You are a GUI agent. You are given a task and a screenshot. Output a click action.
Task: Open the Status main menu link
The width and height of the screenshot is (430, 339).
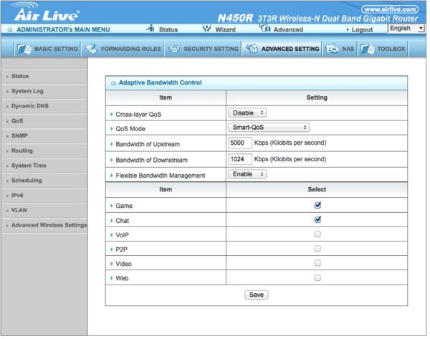pos(168,29)
